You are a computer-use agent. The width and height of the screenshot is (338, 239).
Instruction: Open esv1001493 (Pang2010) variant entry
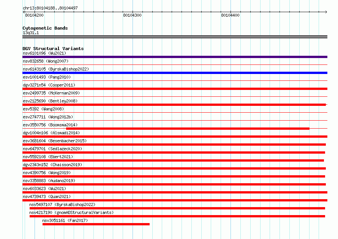pyautogui.click(x=47, y=77)
